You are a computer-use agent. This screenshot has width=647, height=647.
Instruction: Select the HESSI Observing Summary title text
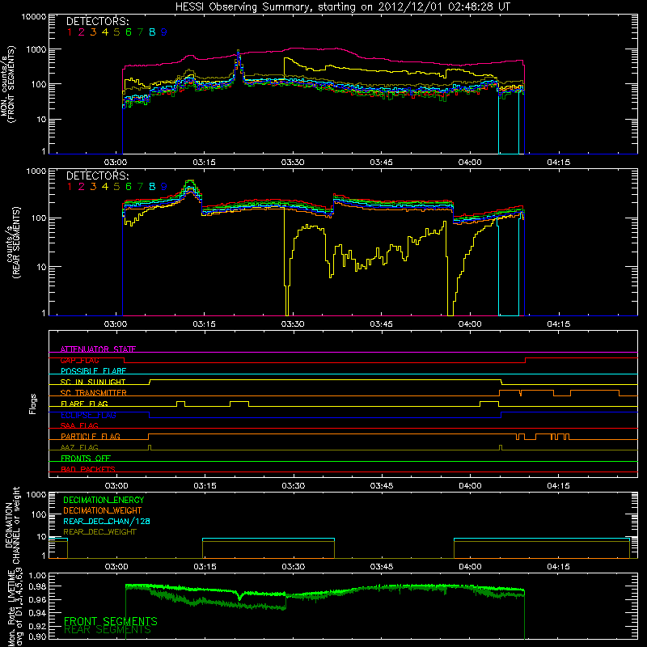tap(342, 7)
